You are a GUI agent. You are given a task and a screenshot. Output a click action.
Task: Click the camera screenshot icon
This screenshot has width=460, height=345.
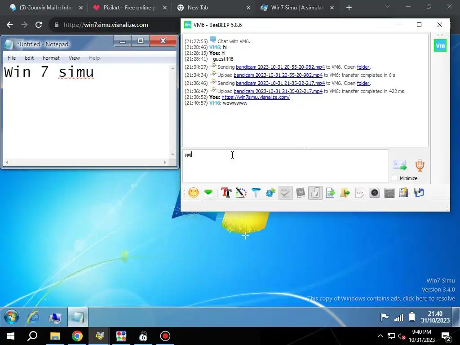pyautogui.click(x=375, y=193)
